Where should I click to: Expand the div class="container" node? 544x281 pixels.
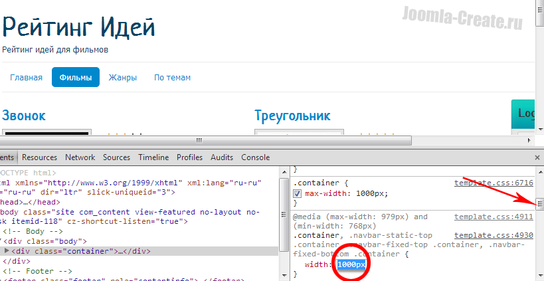coord(7,251)
